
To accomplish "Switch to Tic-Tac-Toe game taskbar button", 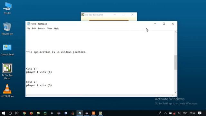I will tap(101, 113).
